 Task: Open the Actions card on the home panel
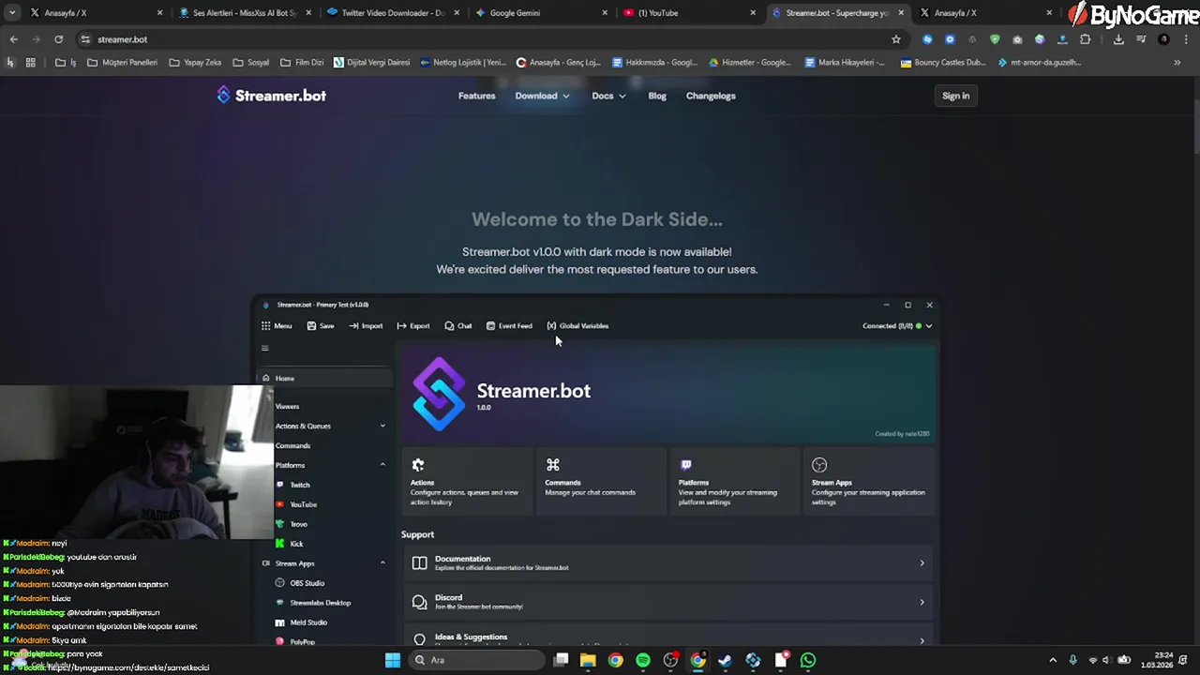[x=467, y=482]
